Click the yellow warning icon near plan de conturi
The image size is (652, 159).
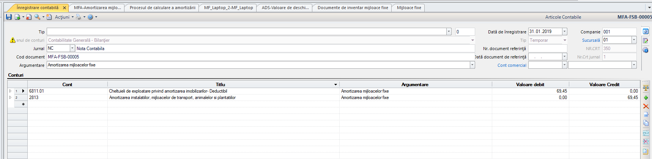[13, 40]
